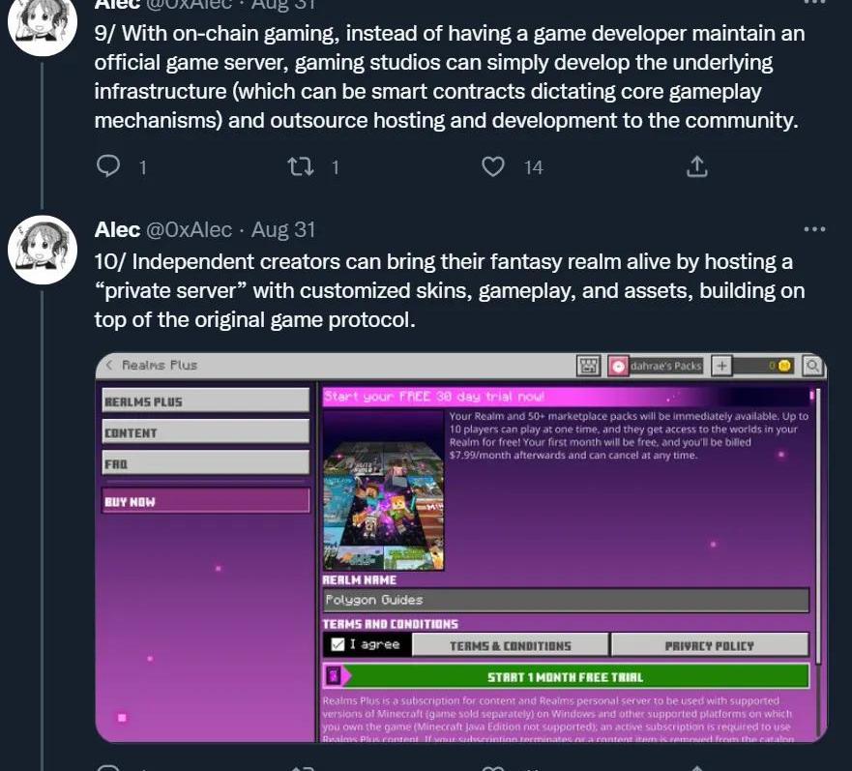Select the Content sidebar tab
The width and height of the screenshot is (852, 771).
205,432
